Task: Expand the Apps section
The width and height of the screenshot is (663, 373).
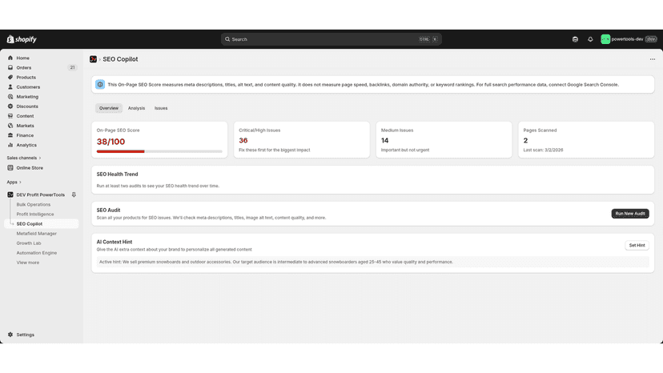Action: click(x=14, y=182)
